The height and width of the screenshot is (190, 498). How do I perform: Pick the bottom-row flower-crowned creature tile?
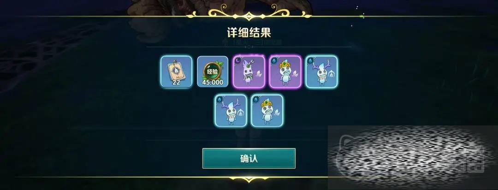[x=267, y=111]
